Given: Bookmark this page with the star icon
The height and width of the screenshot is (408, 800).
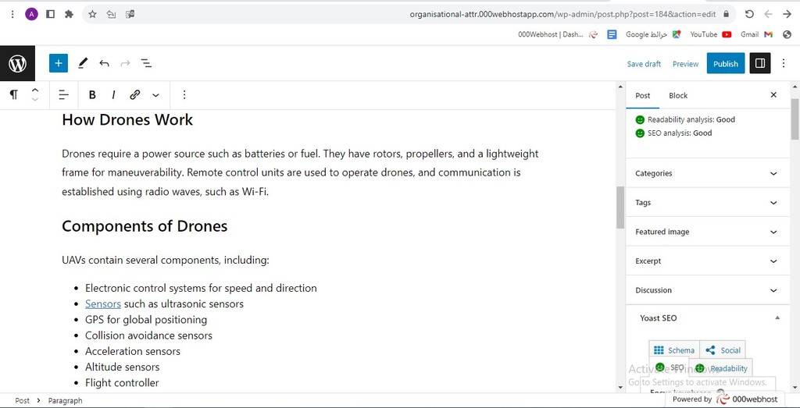Looking at the screenshot, I should pyautogui.click(x=92, y=14).
